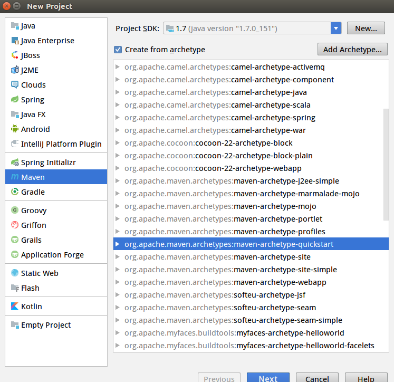Open Help for New Project
The image size is (394, 382).
[366, 377]
